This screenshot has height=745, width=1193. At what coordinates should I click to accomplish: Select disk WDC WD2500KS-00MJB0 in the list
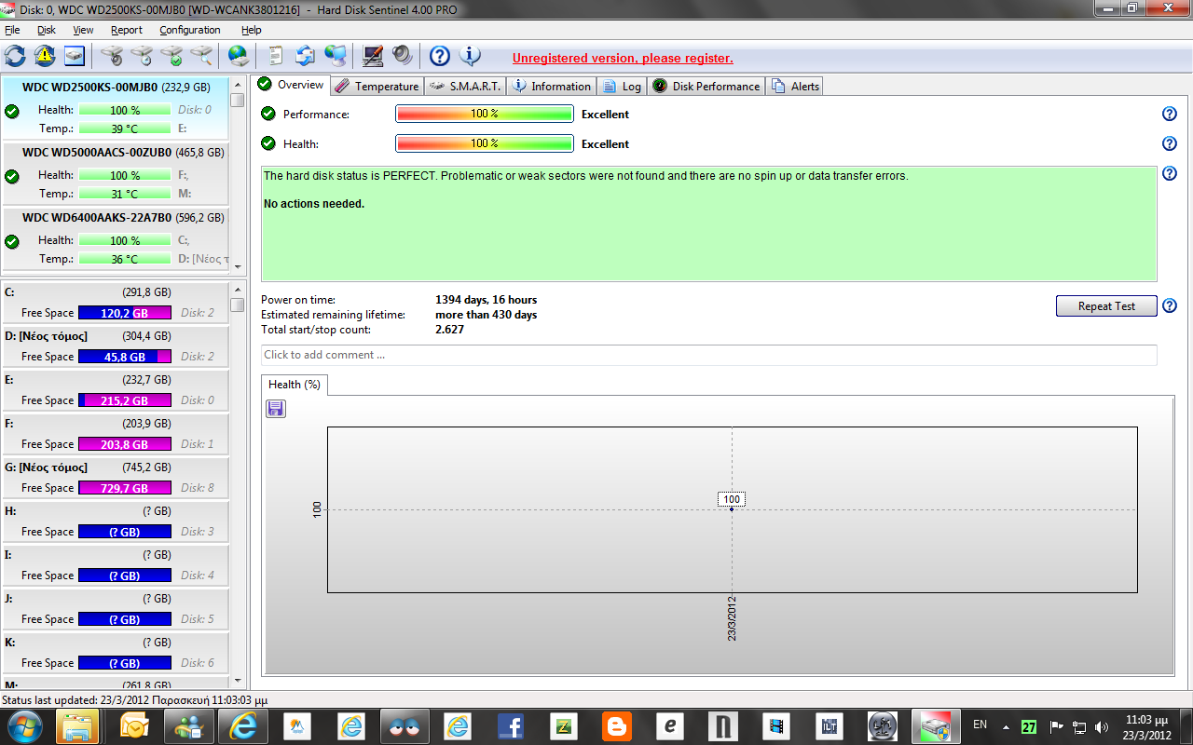[115, 108]
